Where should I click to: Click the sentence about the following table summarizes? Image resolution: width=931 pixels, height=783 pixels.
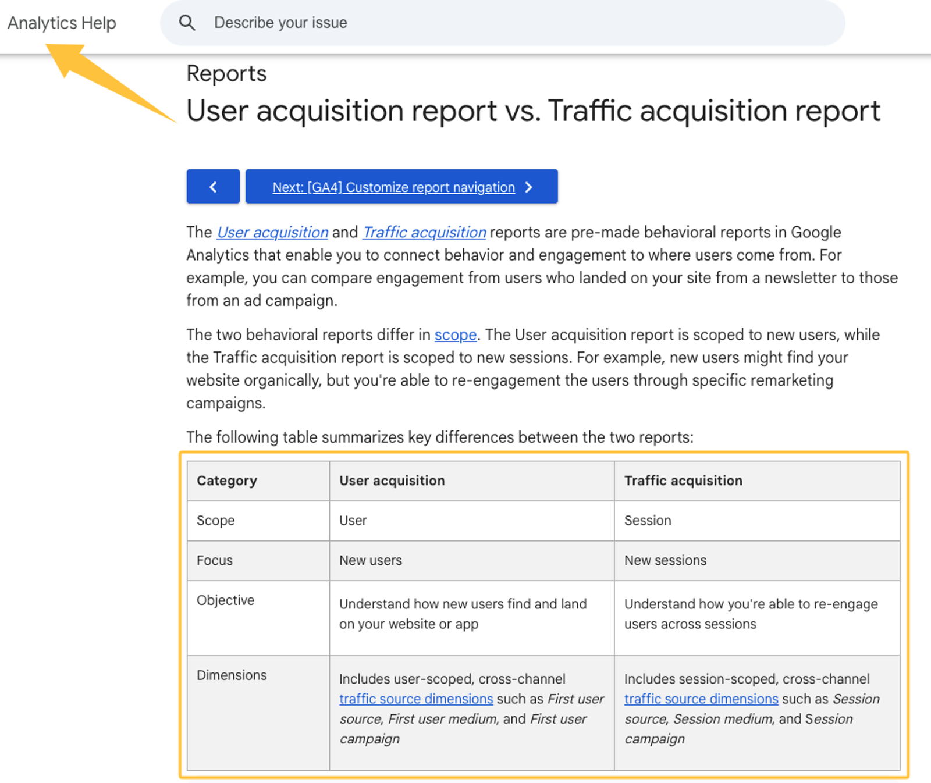coord(440,437)
